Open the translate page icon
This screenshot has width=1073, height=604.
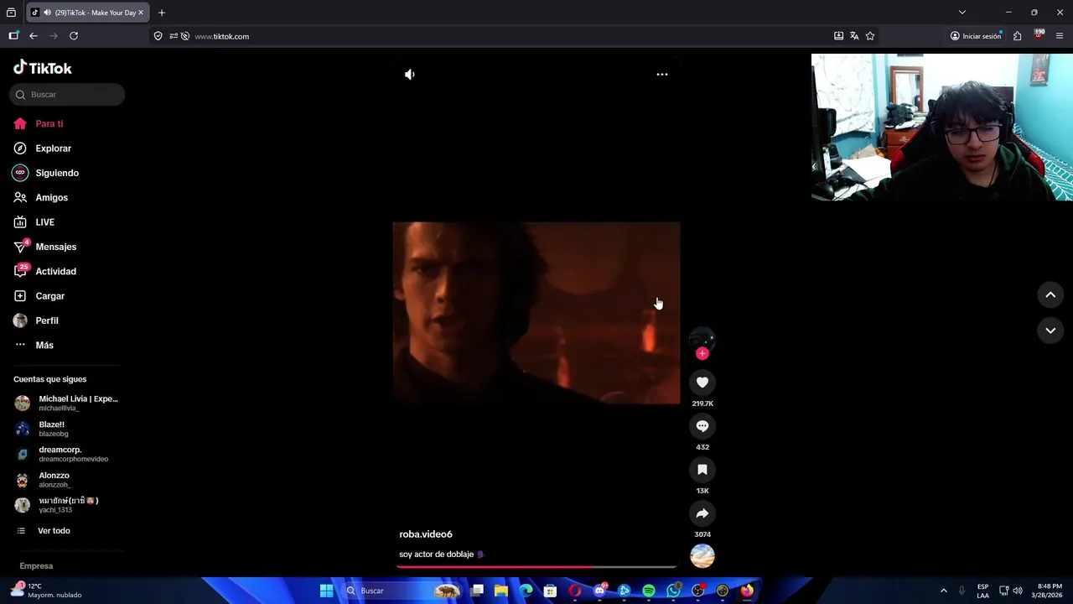[854, 36]
